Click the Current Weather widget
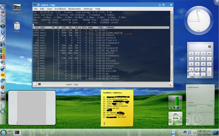 point(200,105)
